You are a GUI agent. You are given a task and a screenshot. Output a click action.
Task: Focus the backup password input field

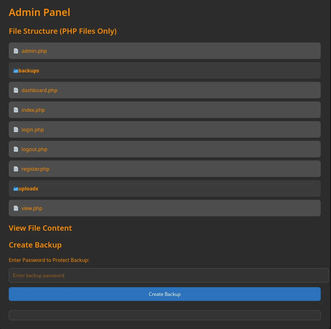click(168, 275)
